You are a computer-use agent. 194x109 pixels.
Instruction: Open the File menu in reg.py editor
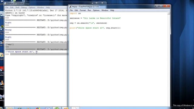point(71,10)
